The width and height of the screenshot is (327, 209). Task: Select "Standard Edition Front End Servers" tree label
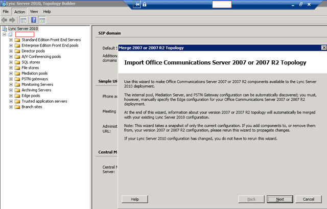(x=51, y=40)
